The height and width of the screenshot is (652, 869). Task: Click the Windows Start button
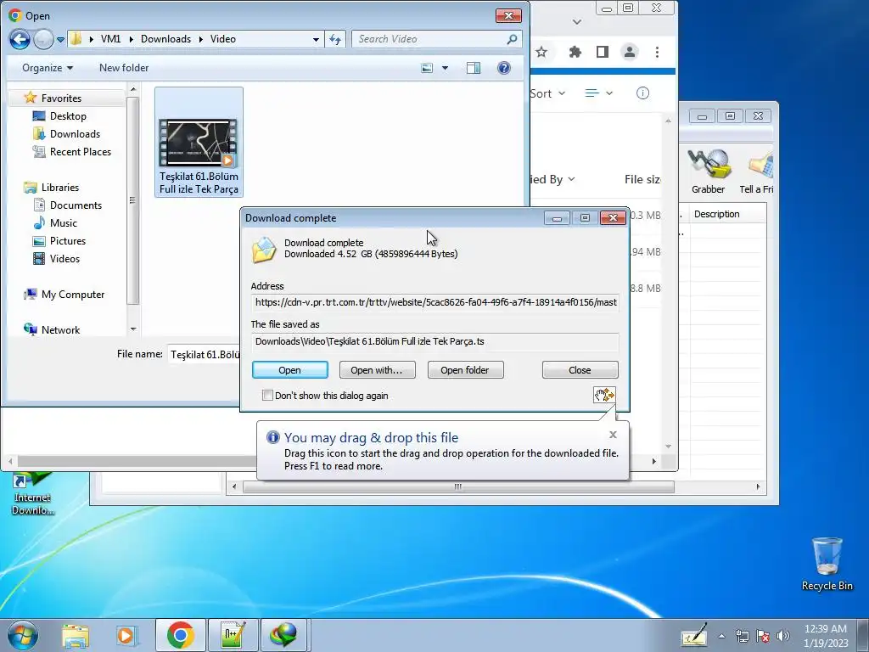point(23,635)
